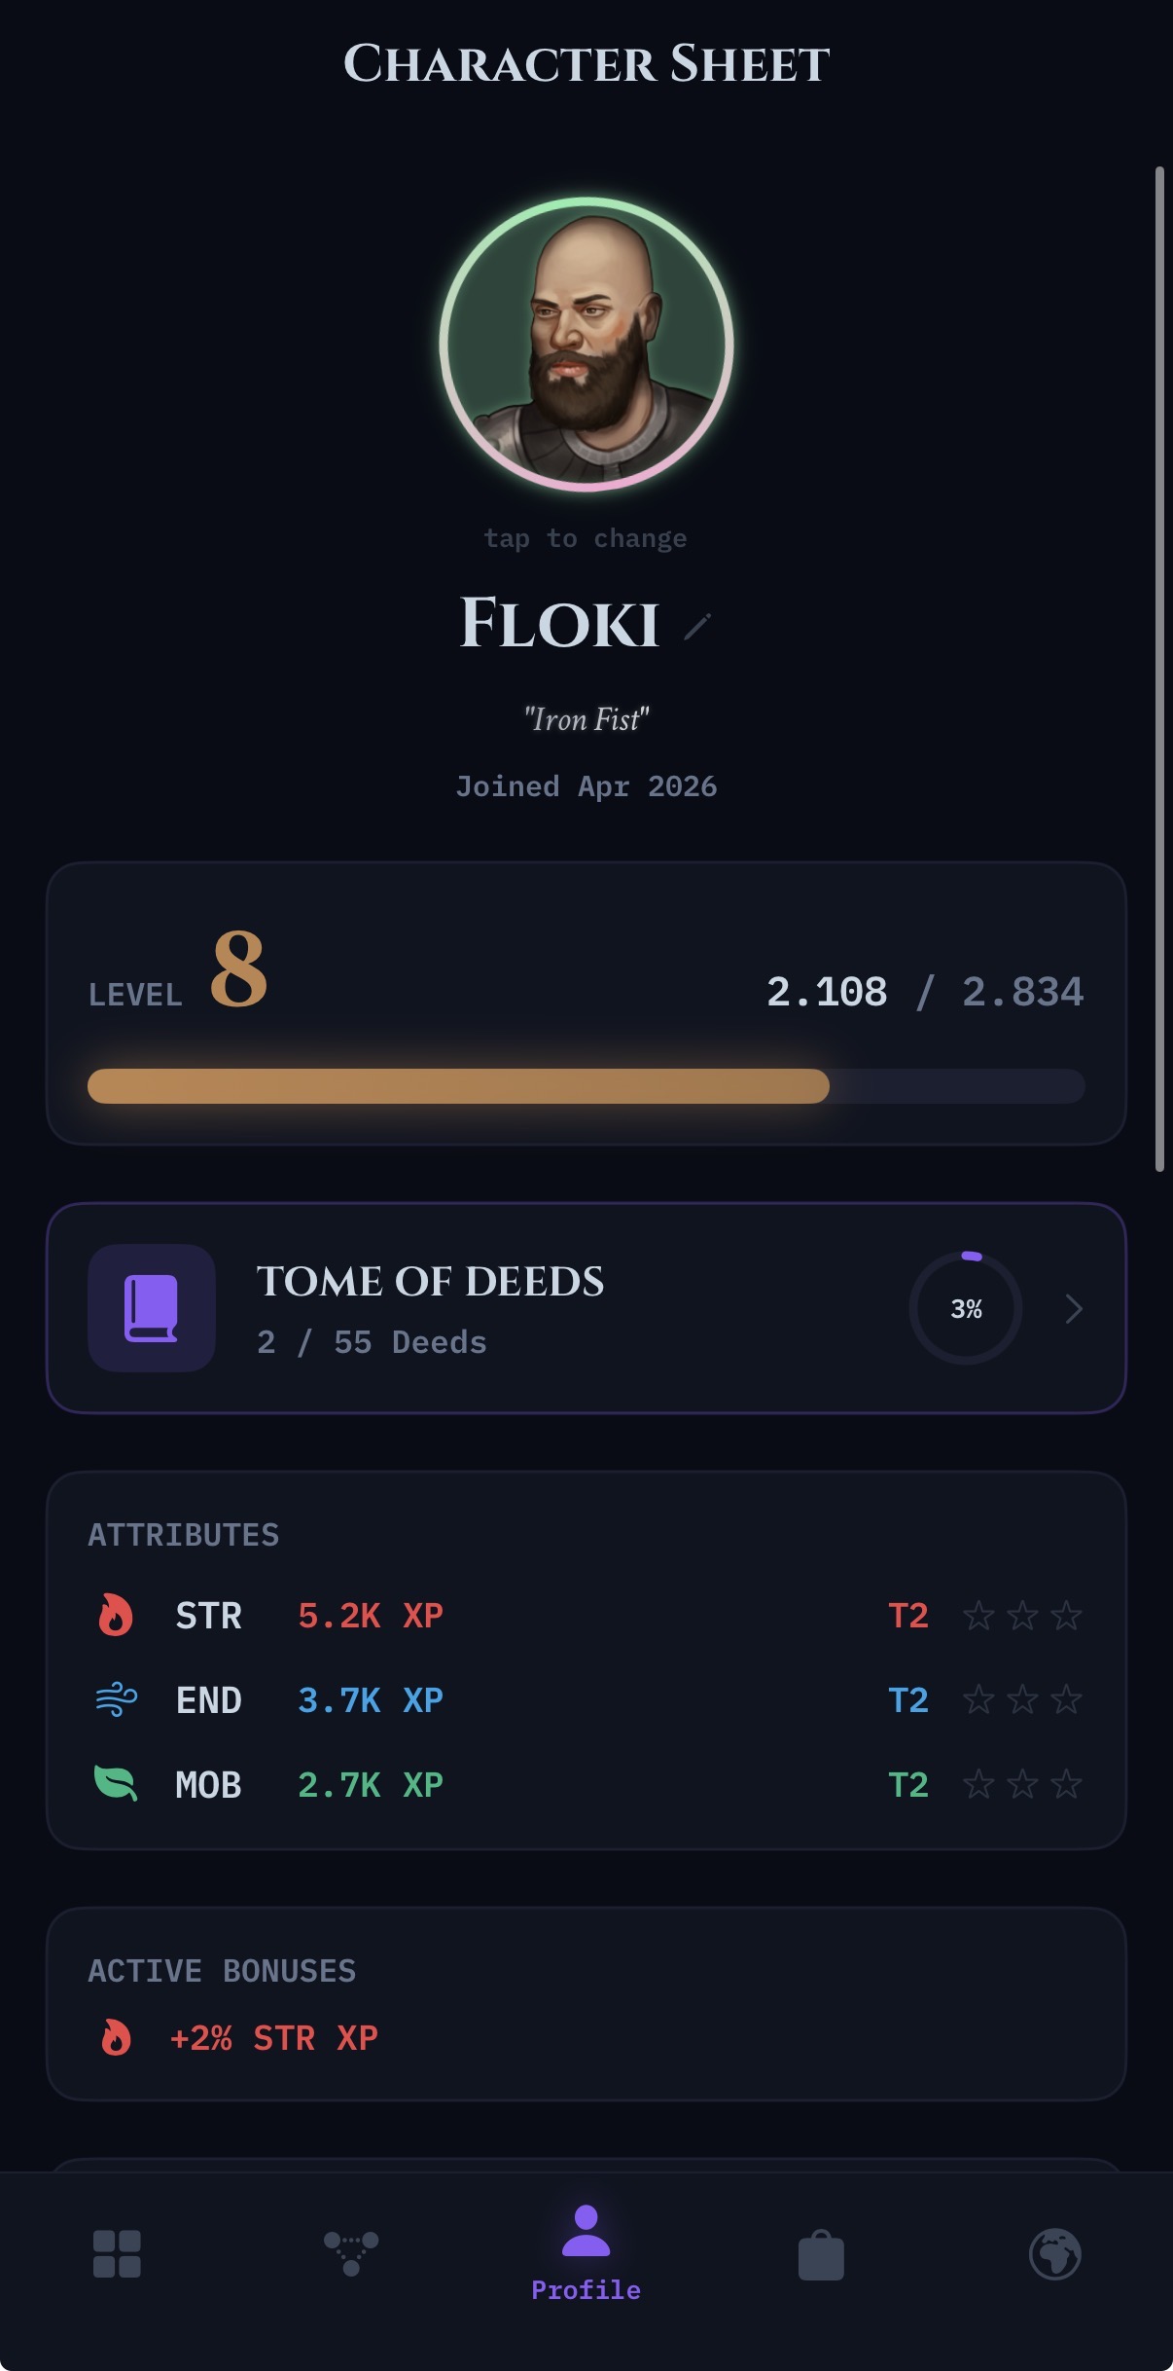Screen dimensions: 1173x2371
Task: Tap the purple Tome of Deeds book icon
Action: [x=152, y=1308]
